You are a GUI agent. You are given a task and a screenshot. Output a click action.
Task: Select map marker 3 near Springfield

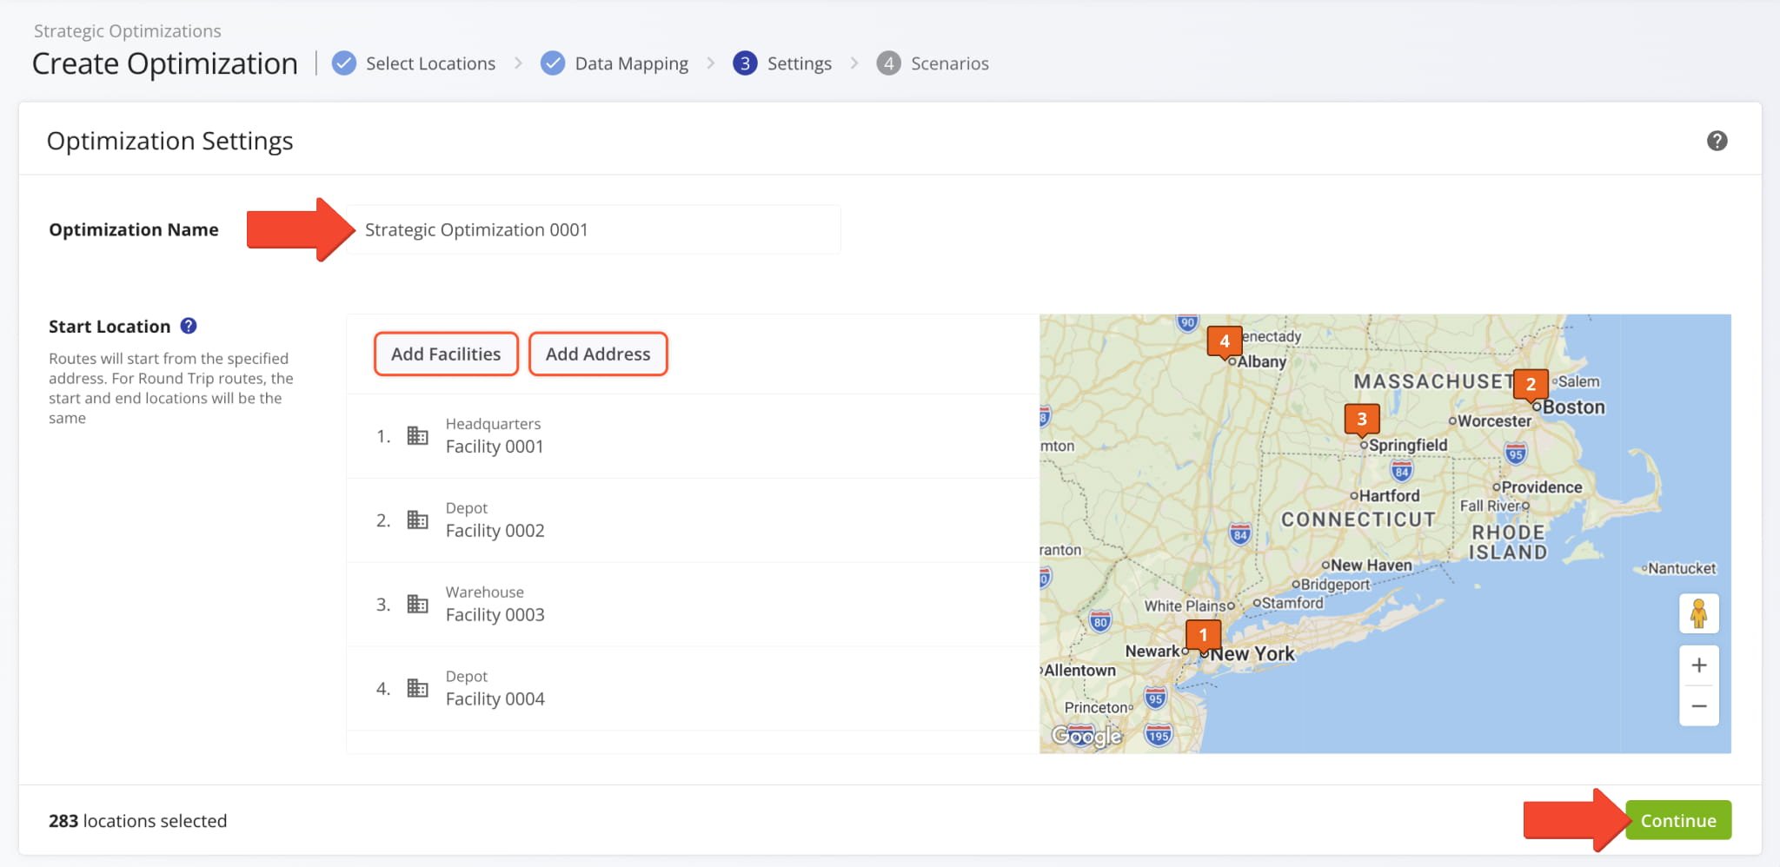coord(1361,419)
